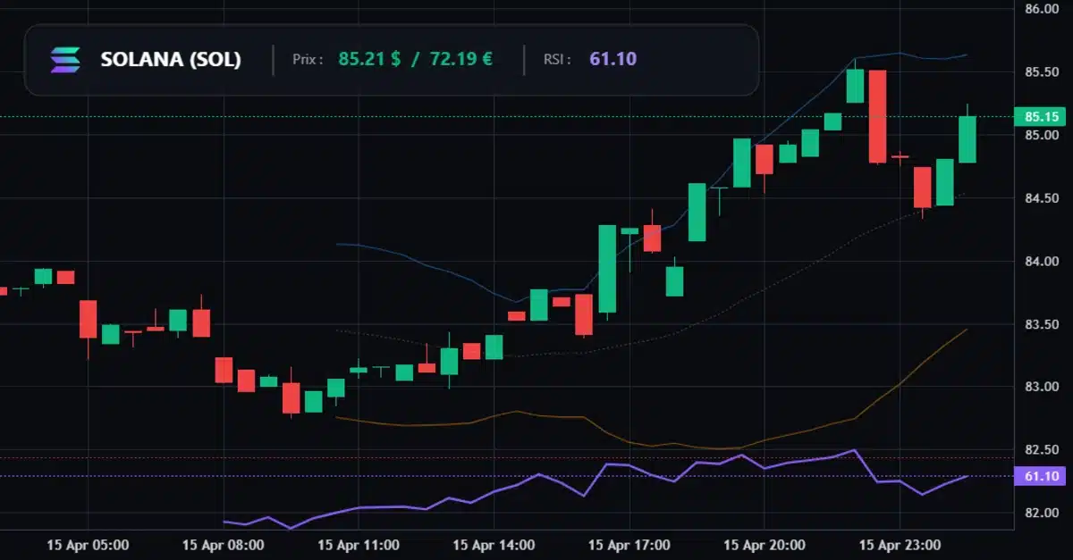
Task: Select the 15 Apr 23:00 time label
Action: tap(900, 544)
